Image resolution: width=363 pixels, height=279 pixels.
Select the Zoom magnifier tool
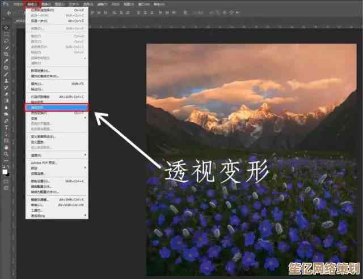[x=6, y=154]
